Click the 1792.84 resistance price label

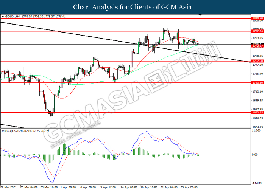click(x=257, y=31)
